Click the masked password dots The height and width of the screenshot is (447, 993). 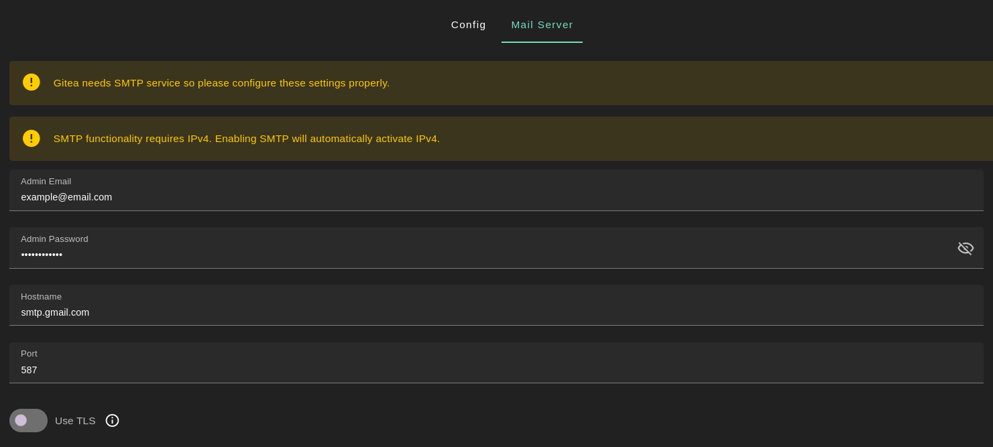click(42, 255)
